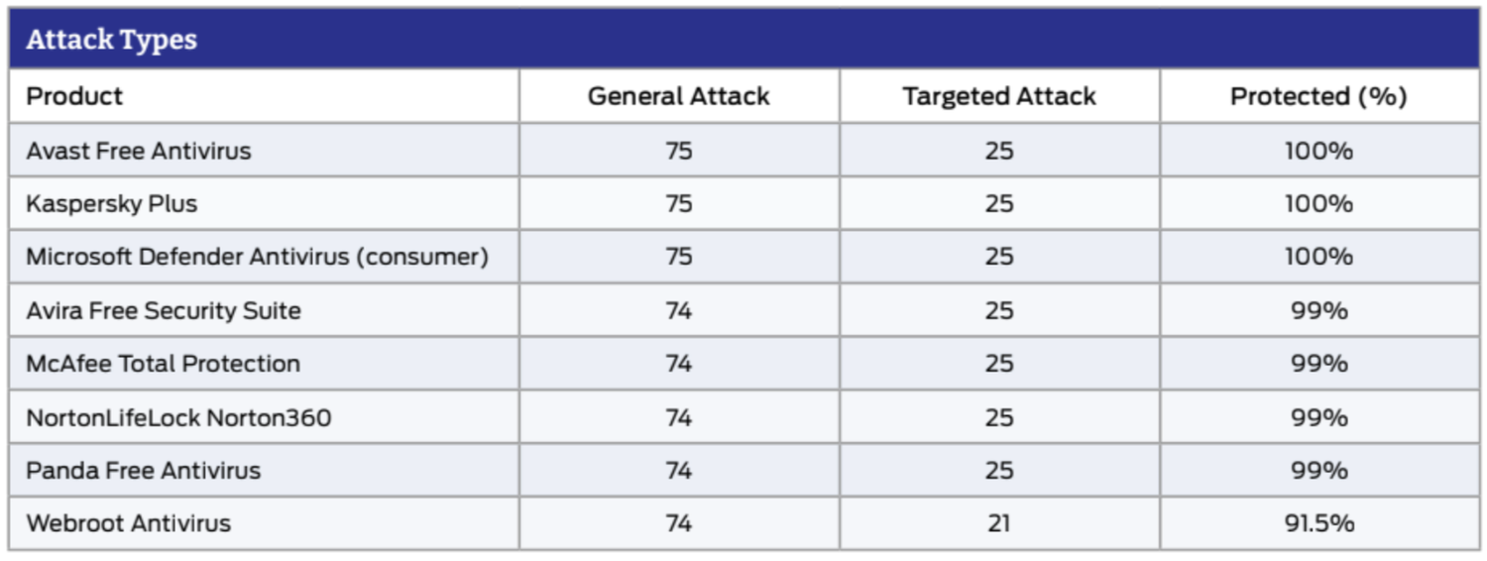Viewport: 1487px width, 561px height.
Task: Click Webroot's 91.5% protected value
Action: 1318,523
